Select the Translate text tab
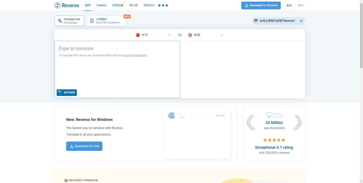The width and height of the screenshot is (363, 183). click(69, 21)
